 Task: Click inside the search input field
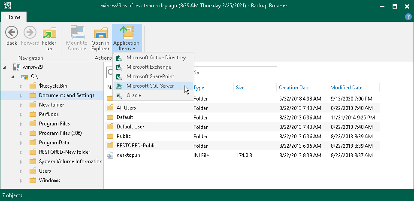[235, 73]
